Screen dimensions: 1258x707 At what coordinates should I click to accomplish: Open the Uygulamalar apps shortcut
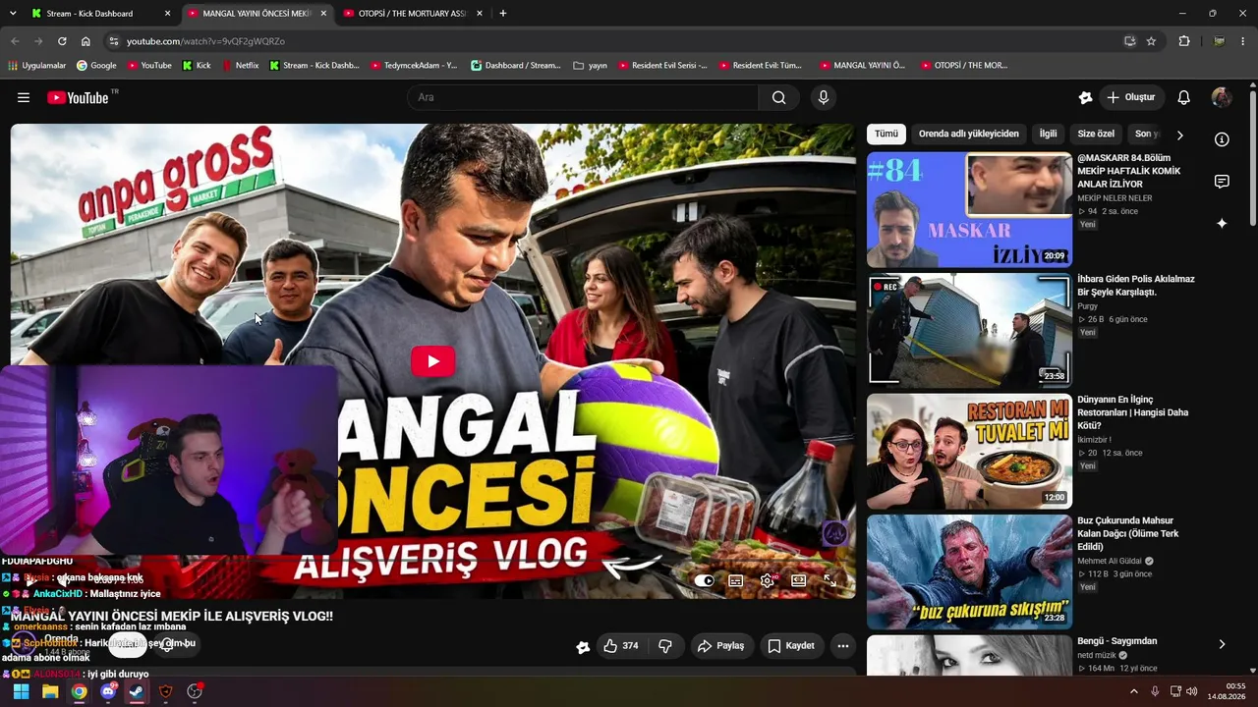point(37,66)
